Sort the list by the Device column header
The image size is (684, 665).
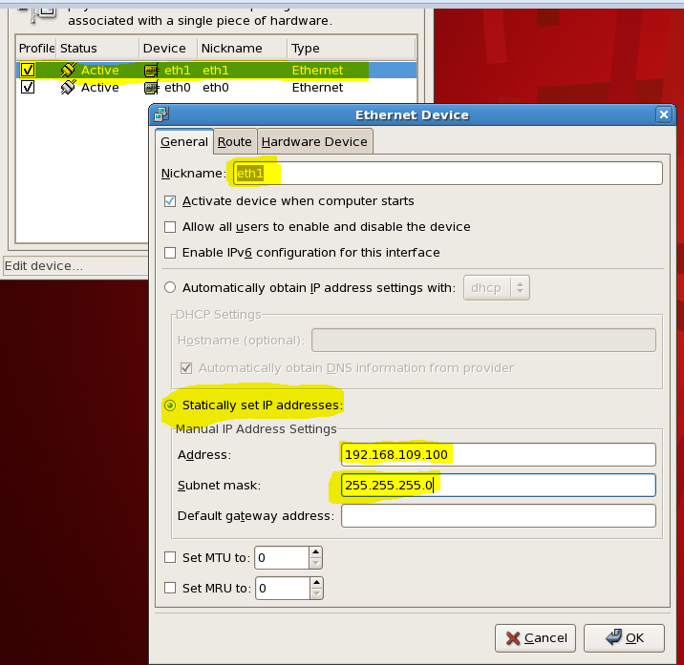pyautogui.click(x=168, y=48)
